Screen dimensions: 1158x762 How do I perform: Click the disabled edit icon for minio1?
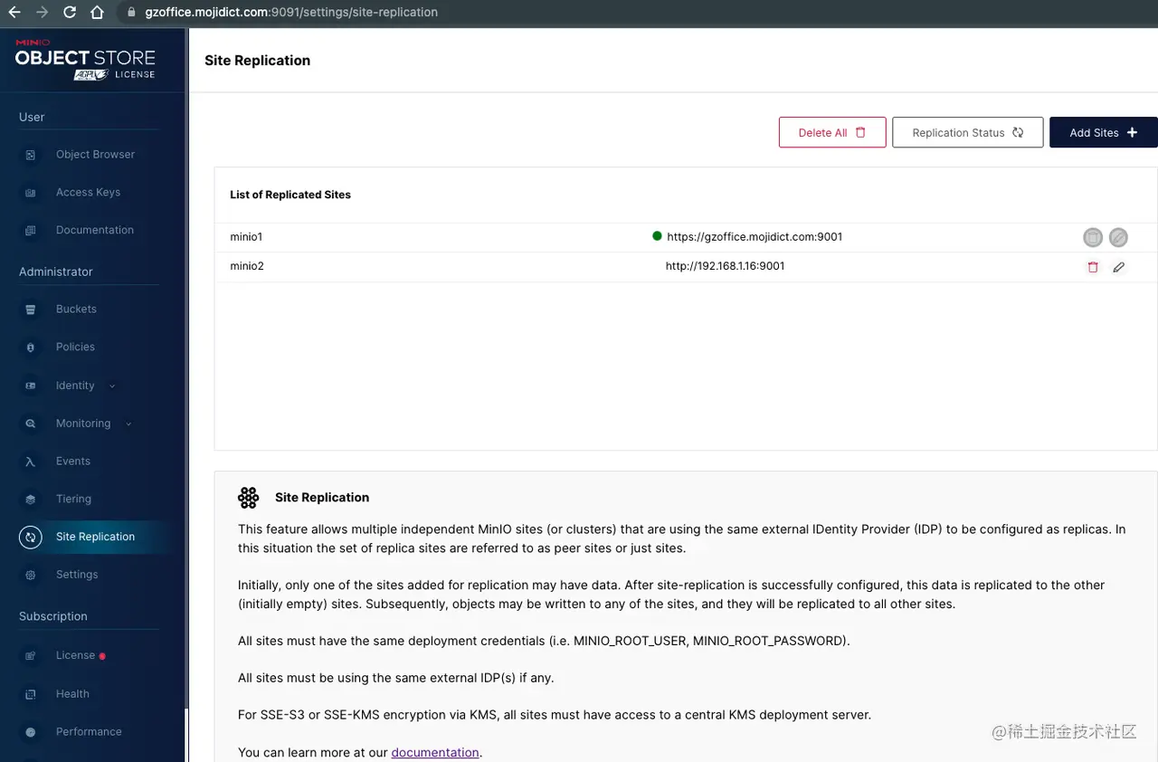pyautogui.click(x=1119, y=237)
